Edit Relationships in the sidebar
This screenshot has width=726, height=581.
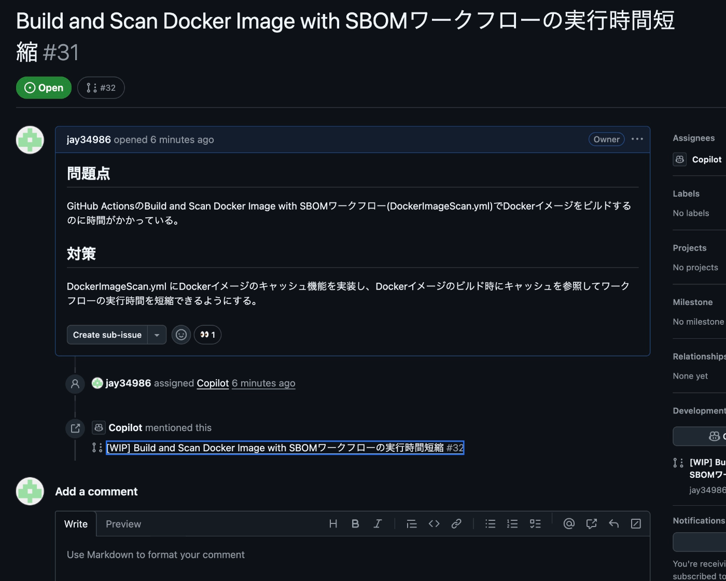coord(699,356)
